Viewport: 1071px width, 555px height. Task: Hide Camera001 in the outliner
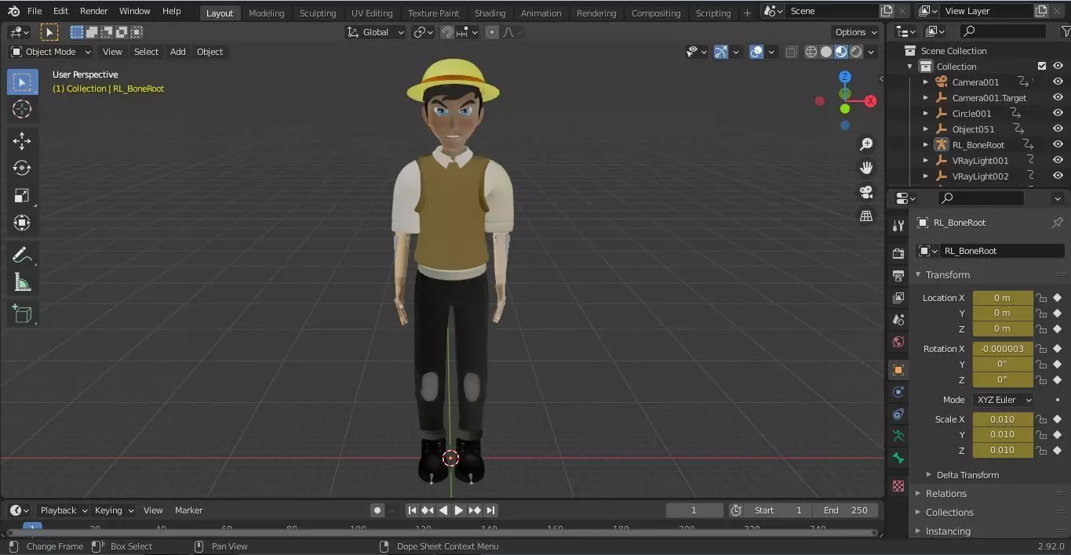tap(1058, 82)
